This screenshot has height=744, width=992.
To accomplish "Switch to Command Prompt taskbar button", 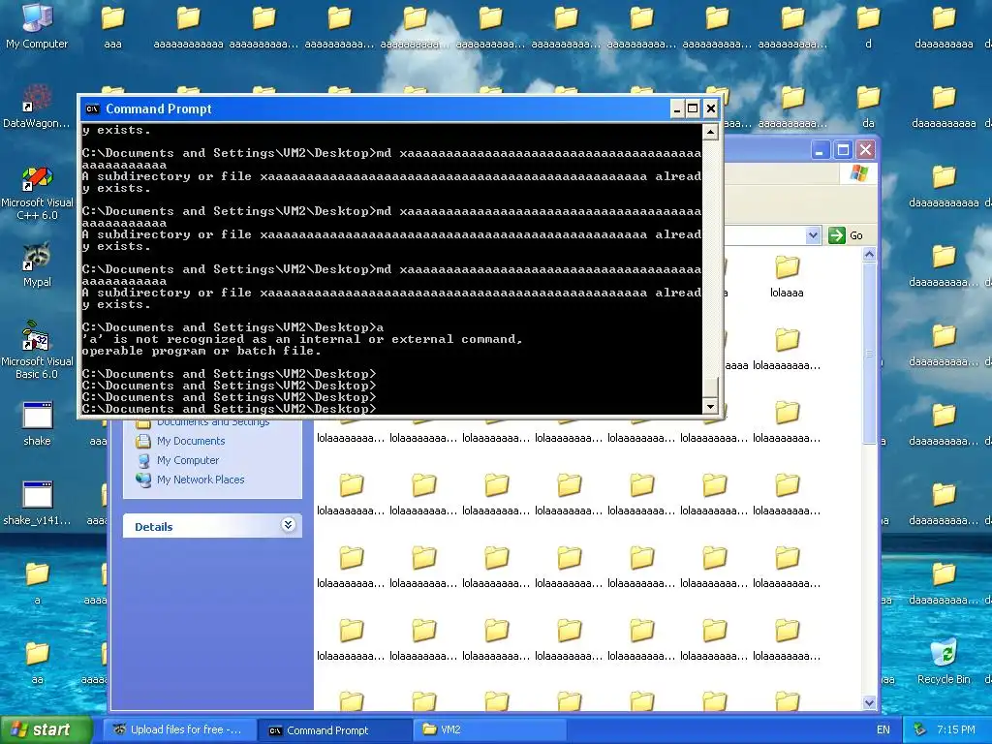I will click(x=335, y=730).
